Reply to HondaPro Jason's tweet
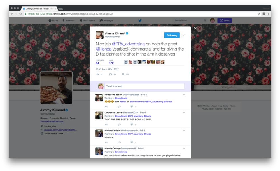 pyautogui.click(x=106, y=106)
